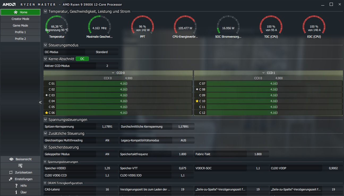Screen dimensions: 344x196
Task: Open Einstellungen settings
Action: [20, 179]
